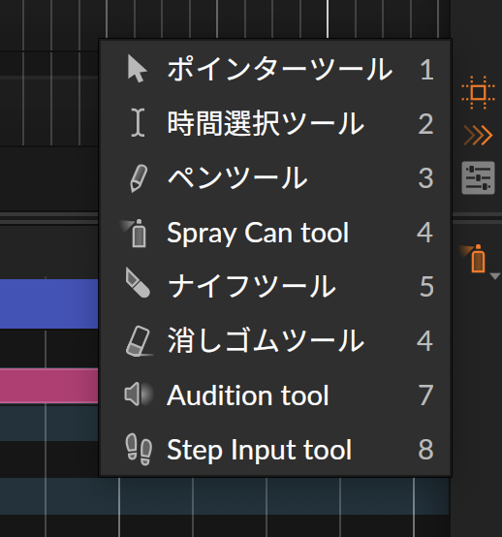Click Audition tool text label
The image size is (502, 537).
tap(248, 395)
